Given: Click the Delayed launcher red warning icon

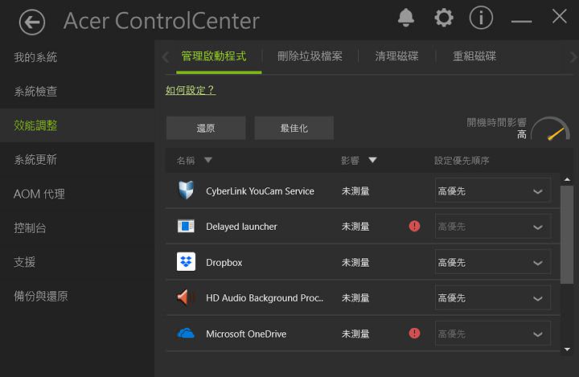Looking at the screenshot, I should (x=414, y=227).
